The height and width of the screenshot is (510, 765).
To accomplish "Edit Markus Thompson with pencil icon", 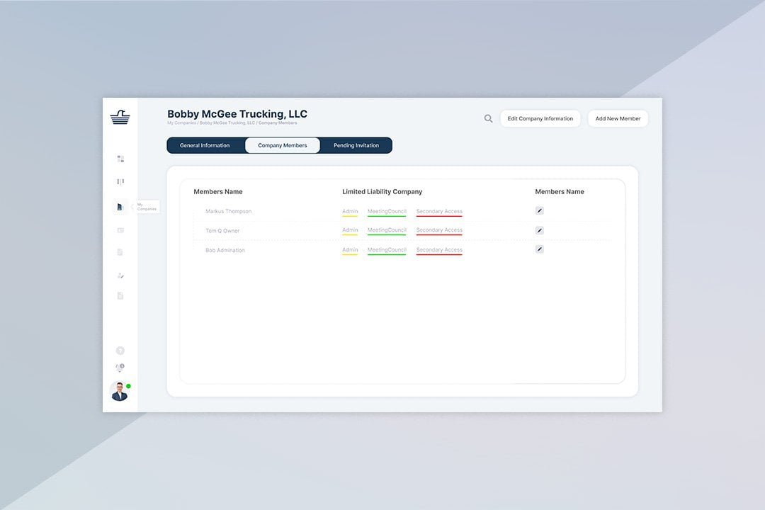I will pyautogui.click(x=539, y=210).
